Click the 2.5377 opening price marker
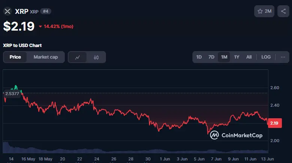 [12, 94]
